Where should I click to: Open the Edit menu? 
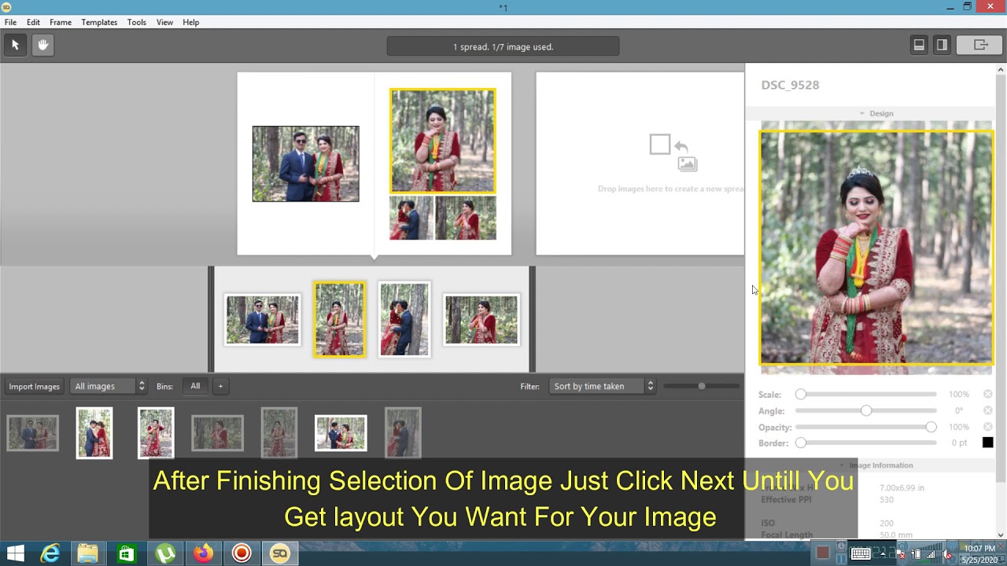[x=33, y=22]
